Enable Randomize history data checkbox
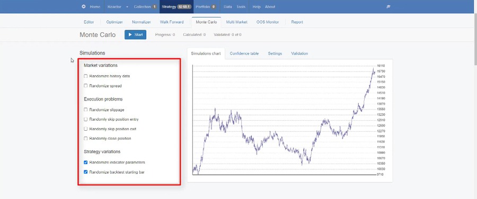 pyautogui.click(x=85, y=76)
